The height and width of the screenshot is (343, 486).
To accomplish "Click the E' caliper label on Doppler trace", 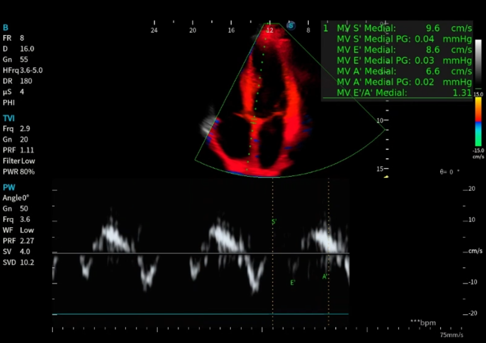I will pyautogui.click(x=293, y=282).
